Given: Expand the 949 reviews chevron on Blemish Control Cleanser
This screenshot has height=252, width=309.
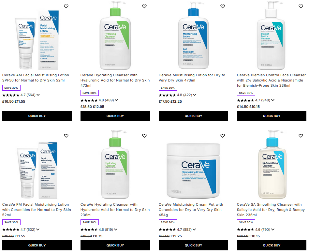Looking at the screenshot, I should [273, 100].
